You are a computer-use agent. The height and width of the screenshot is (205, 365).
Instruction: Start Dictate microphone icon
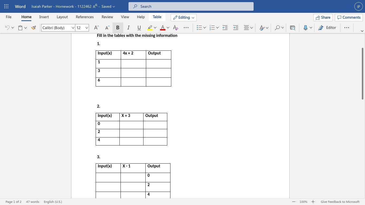click(x=306, y=28)
